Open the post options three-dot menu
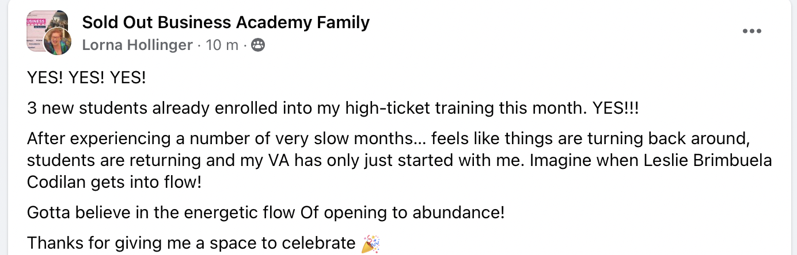This screenshot has height=255, width=797. click(x=752, y=32)
